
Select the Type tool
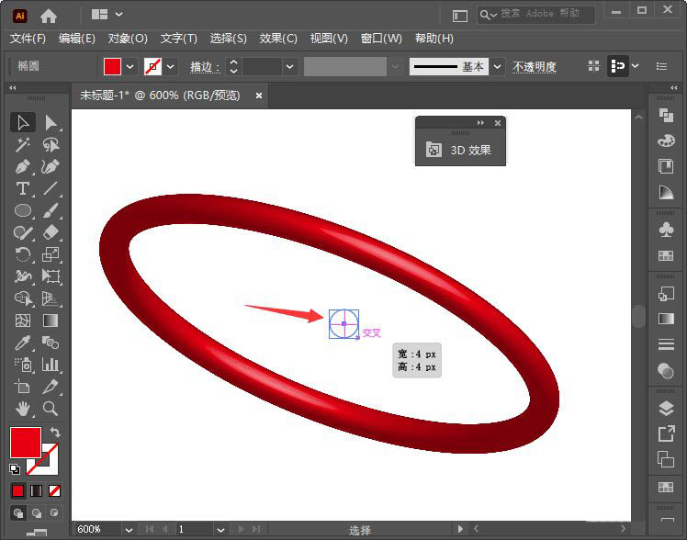pos(23,188)
